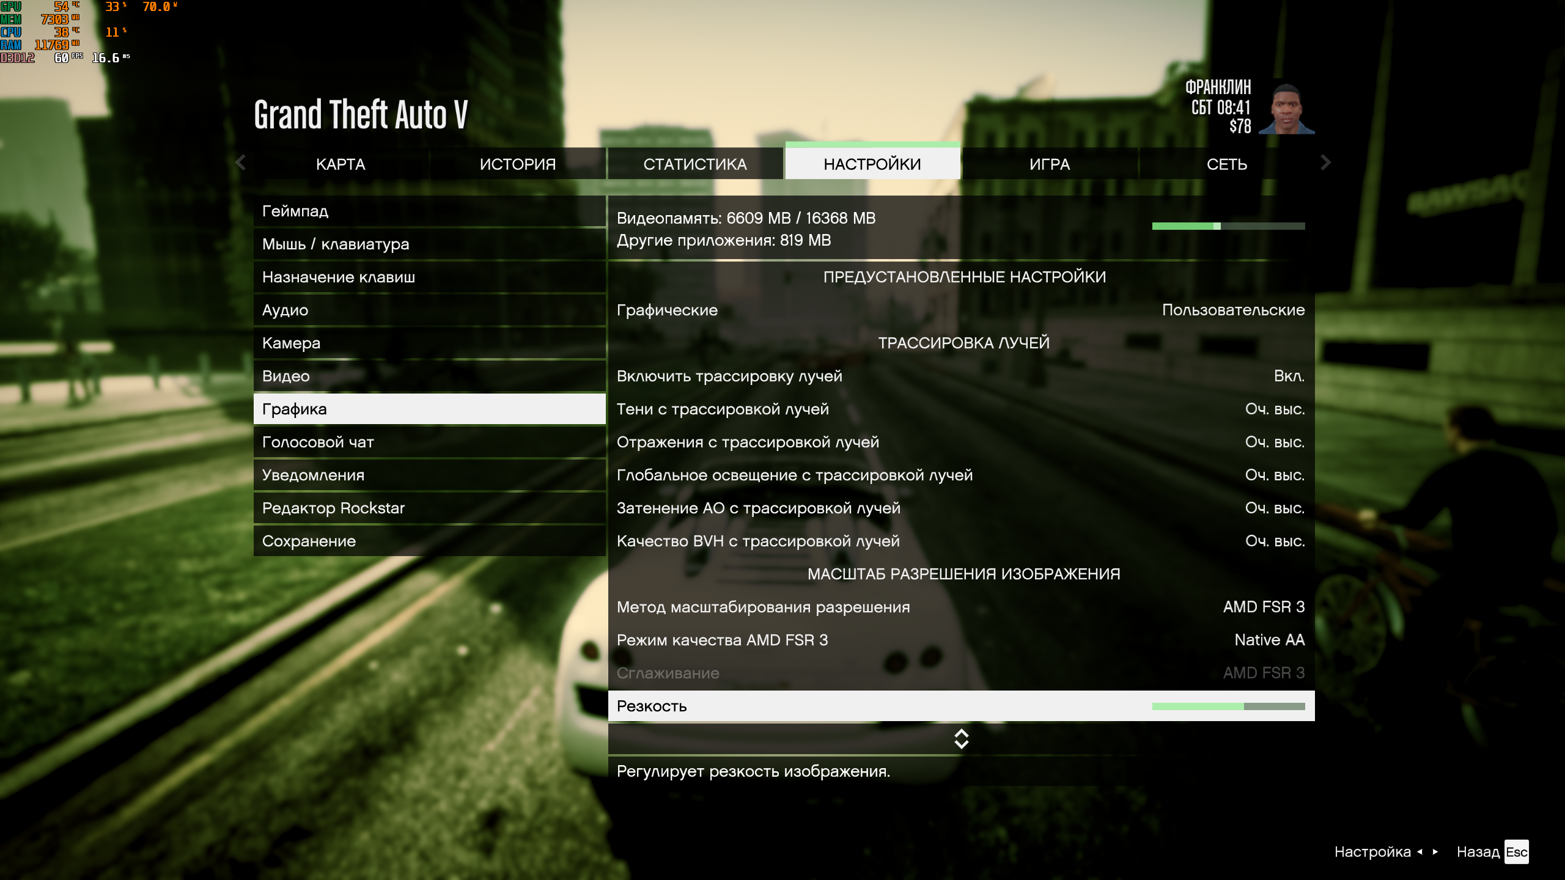
Task: Change Отражения с трассировкой лучей quality
Action: pyautogui.click(x=961, y=442)
